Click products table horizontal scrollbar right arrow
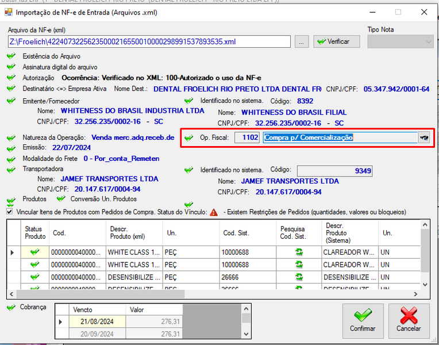 click(x=415, y=294)
